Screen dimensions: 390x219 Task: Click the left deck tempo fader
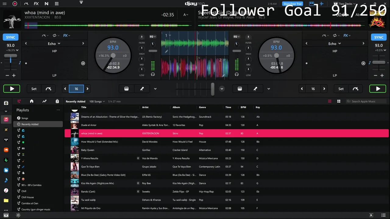coord(11,56)
